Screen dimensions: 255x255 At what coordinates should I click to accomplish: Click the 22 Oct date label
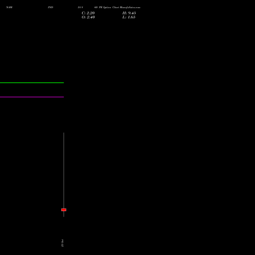tap(62, 243)
